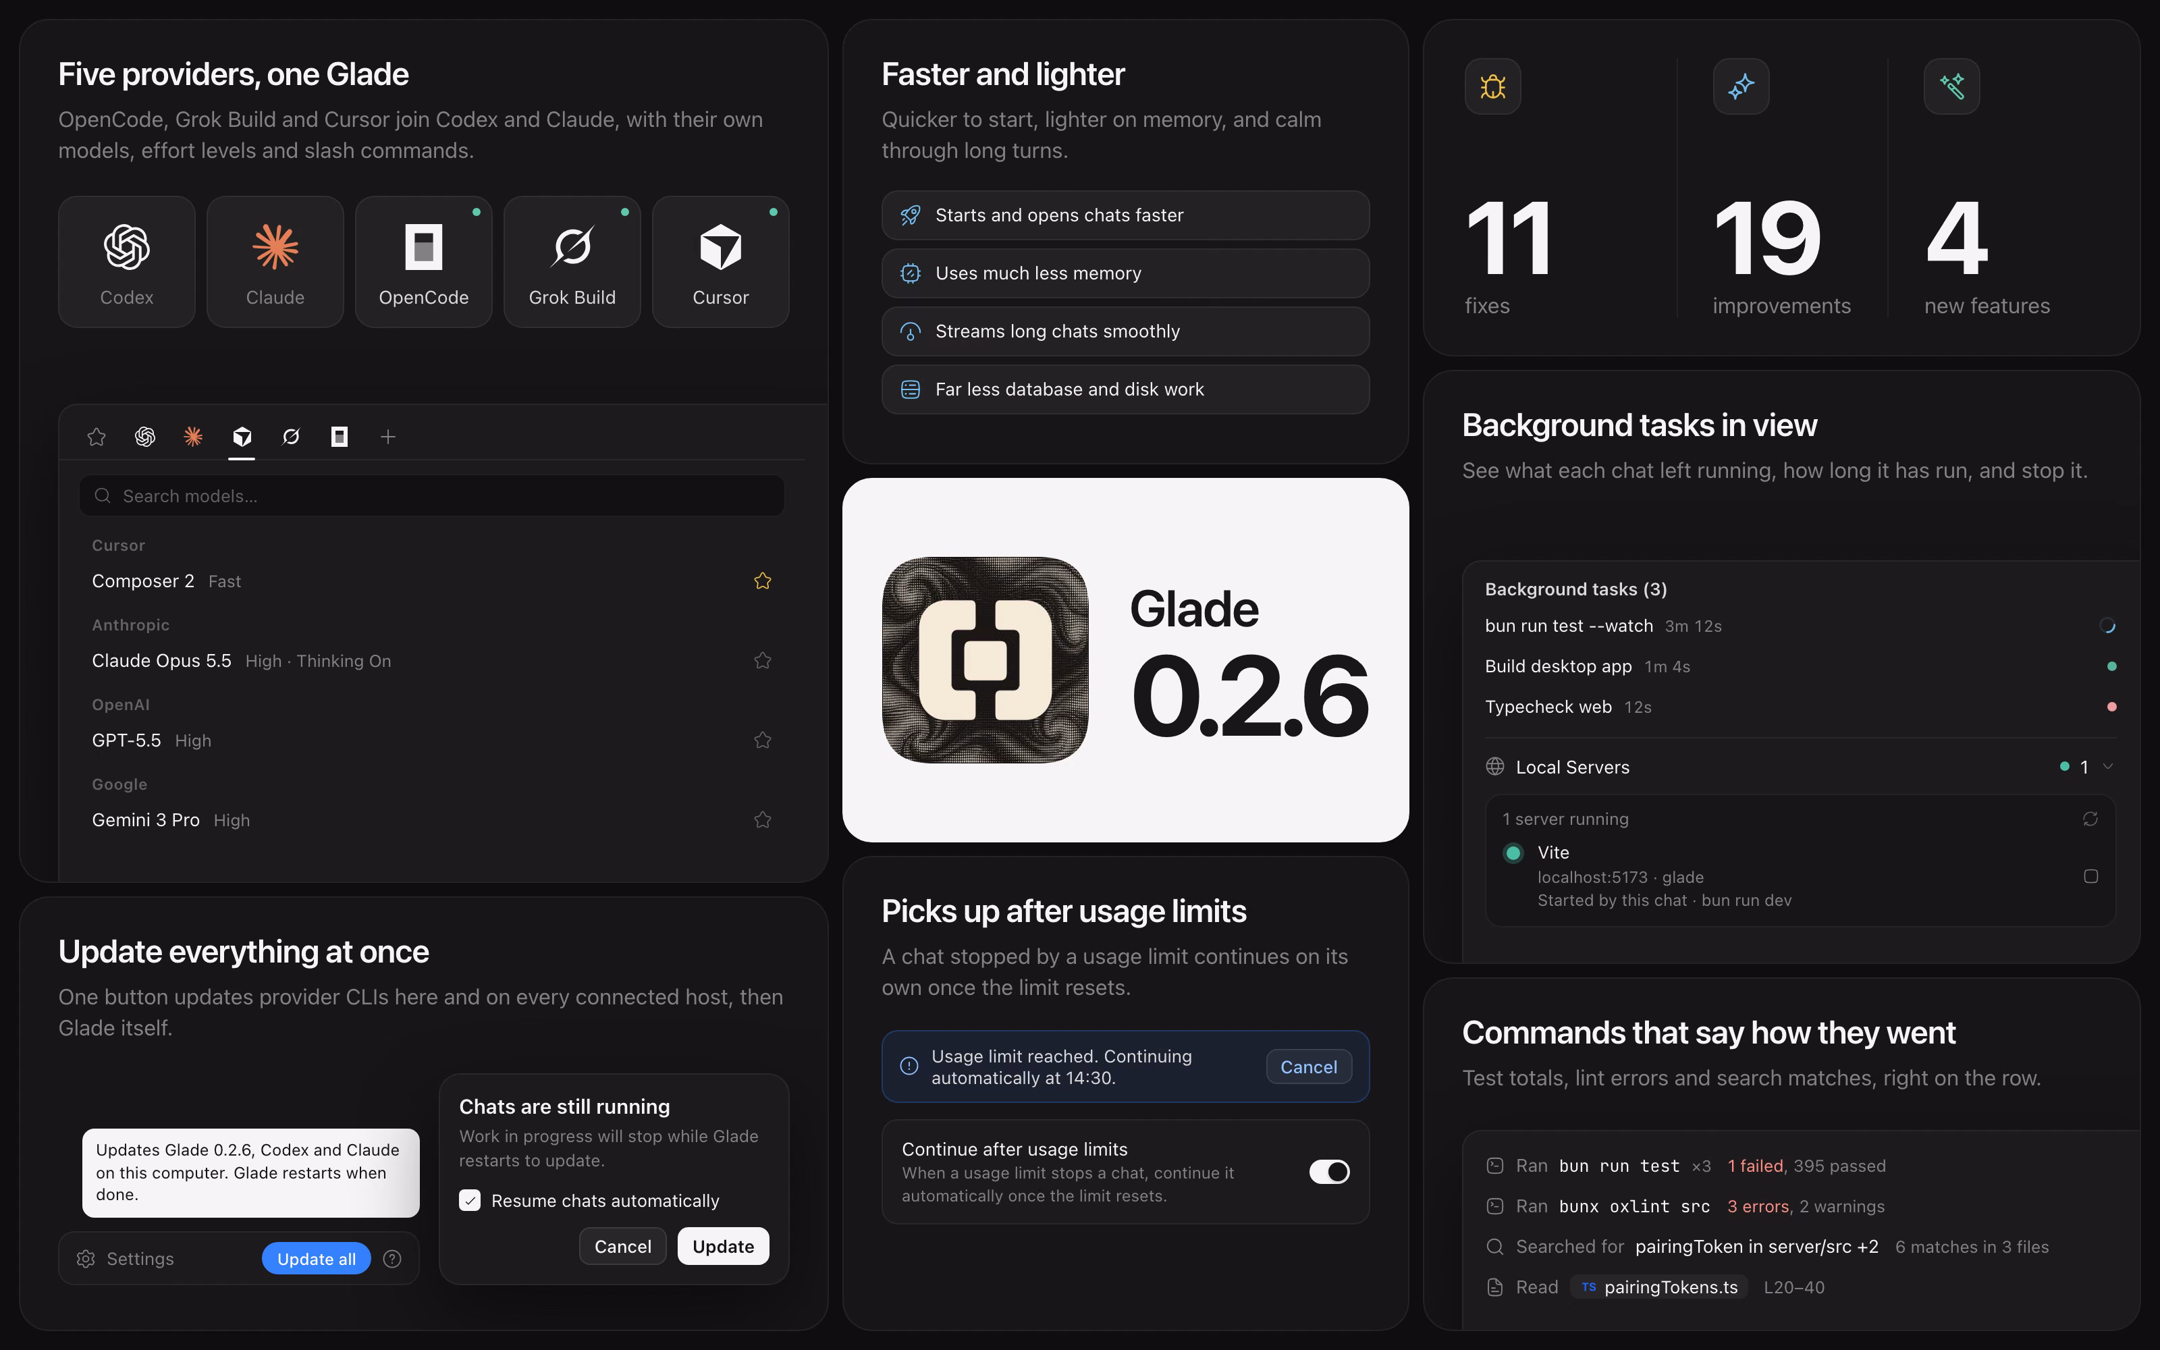Click Cancel in Chats are still running dialog
Image resolution: width=2160 pixels, height=1350 pixels.
623,1247
